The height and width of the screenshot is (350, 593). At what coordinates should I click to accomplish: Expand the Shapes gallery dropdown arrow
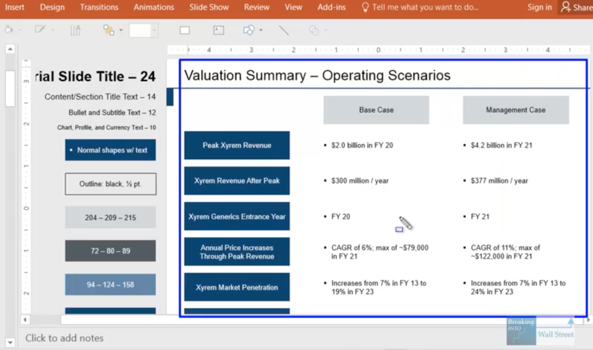click(261, 30)
